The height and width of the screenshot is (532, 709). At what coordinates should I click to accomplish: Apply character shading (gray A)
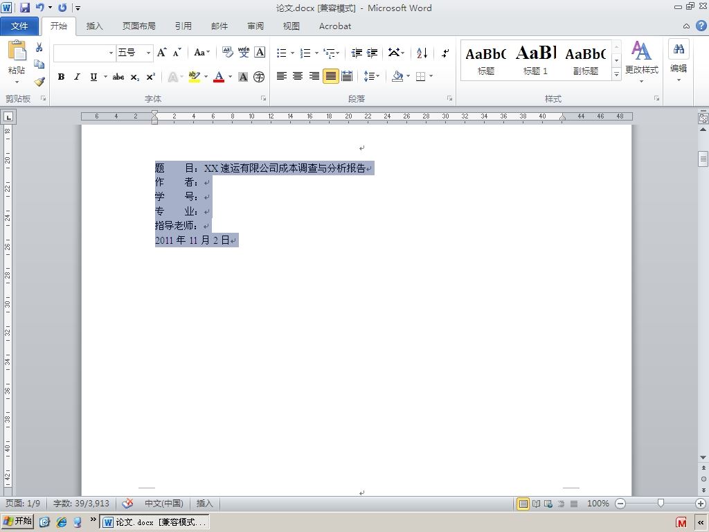243,77
